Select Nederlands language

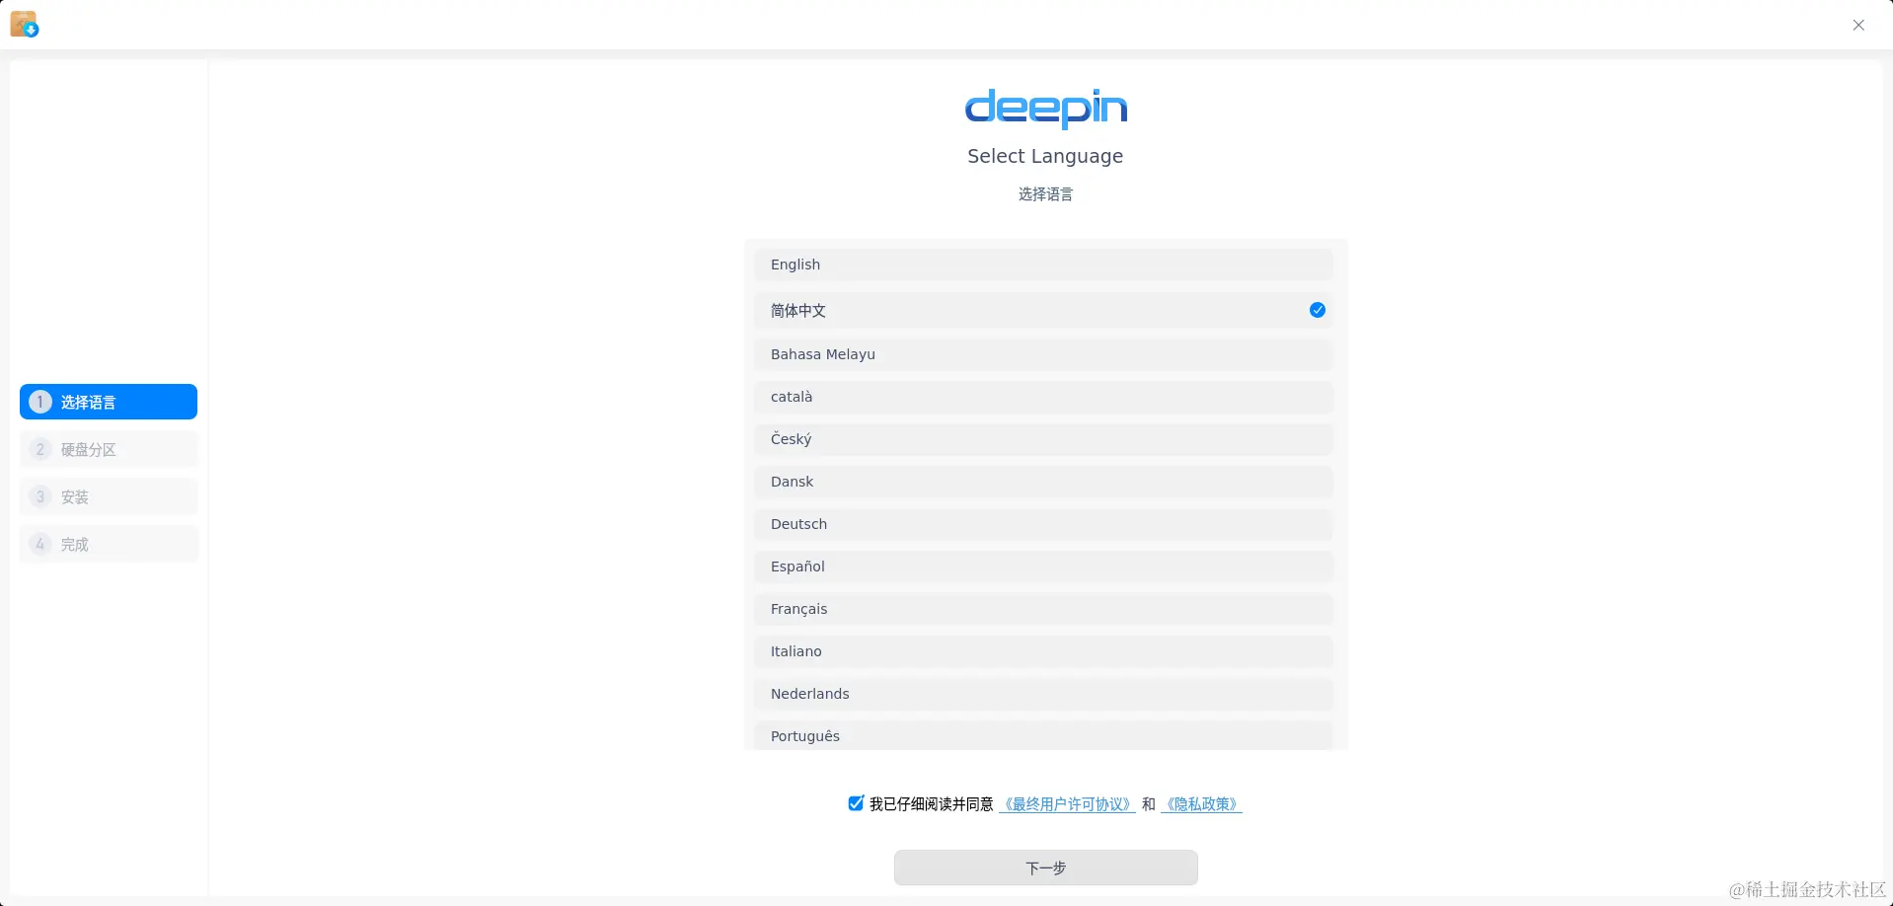pyautogui.click(x=1044, y=694)
